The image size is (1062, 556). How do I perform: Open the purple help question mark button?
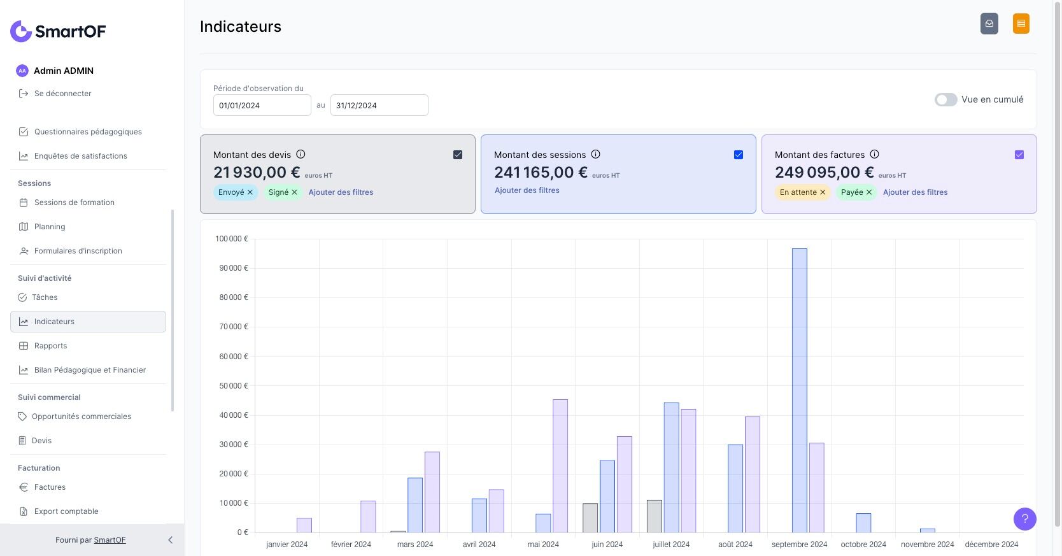point(1024,518)
